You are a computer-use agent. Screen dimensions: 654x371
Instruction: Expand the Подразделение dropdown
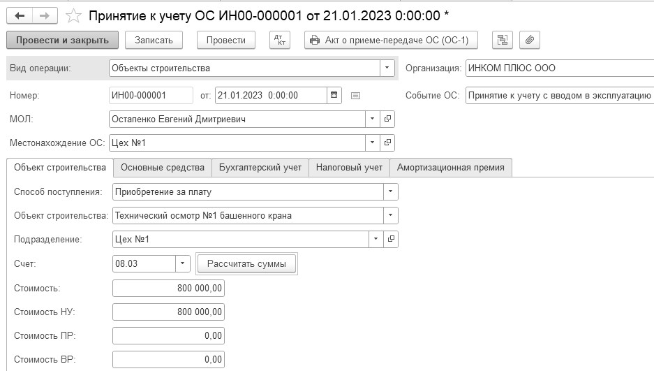(x=376, y=239)
